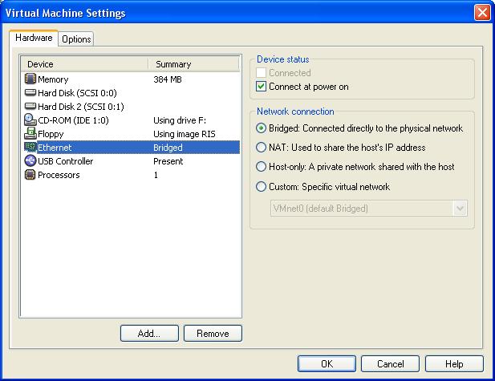Viewport: 495px width, 381px height.
Task: Select the Bridged network radio button
Action: [x=261, y=128]
